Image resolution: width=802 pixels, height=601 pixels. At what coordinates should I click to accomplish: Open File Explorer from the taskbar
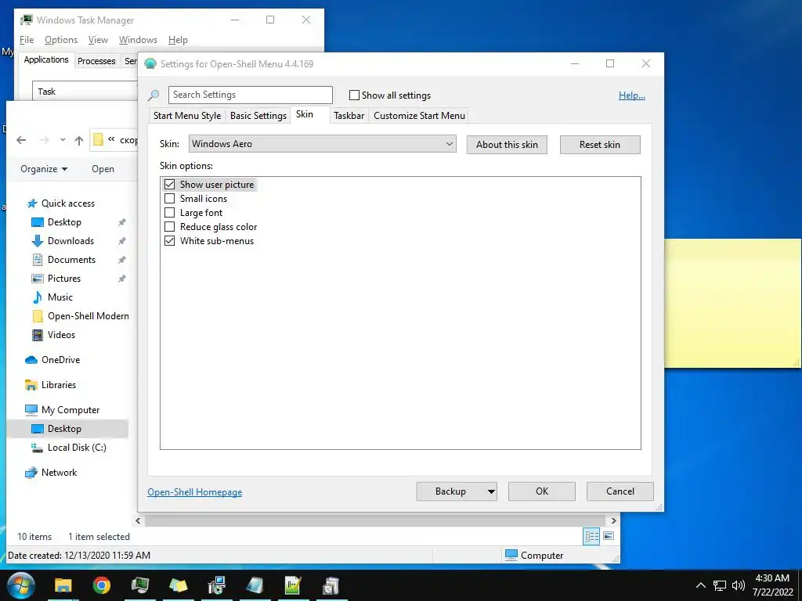coord(63,585)
